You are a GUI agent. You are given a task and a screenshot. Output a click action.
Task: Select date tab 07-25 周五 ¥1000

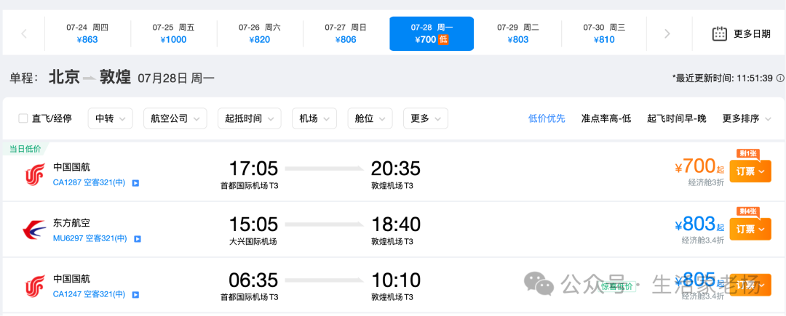[173, 34]
